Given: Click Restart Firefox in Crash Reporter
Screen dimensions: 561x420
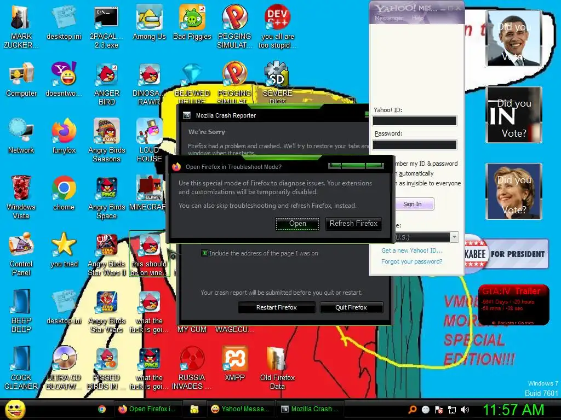Looking at the screenshot, I should [277, 307].
